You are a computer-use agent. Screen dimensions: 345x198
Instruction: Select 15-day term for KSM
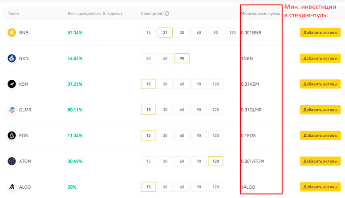tap(149, 84)
